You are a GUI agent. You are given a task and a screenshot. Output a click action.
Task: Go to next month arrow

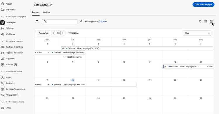pyautogui.click(x=63, y=33)
